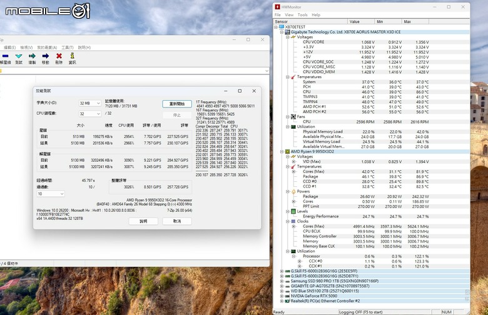Screen dimensions: 488x315
Task: Click the Extract minus icon in 7-Zip toolbar
Action: [x=5, y=56]
